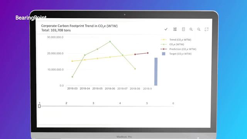Switch to table view icon
The width and height of the screenshot is (247, 139).
point(183,29)
